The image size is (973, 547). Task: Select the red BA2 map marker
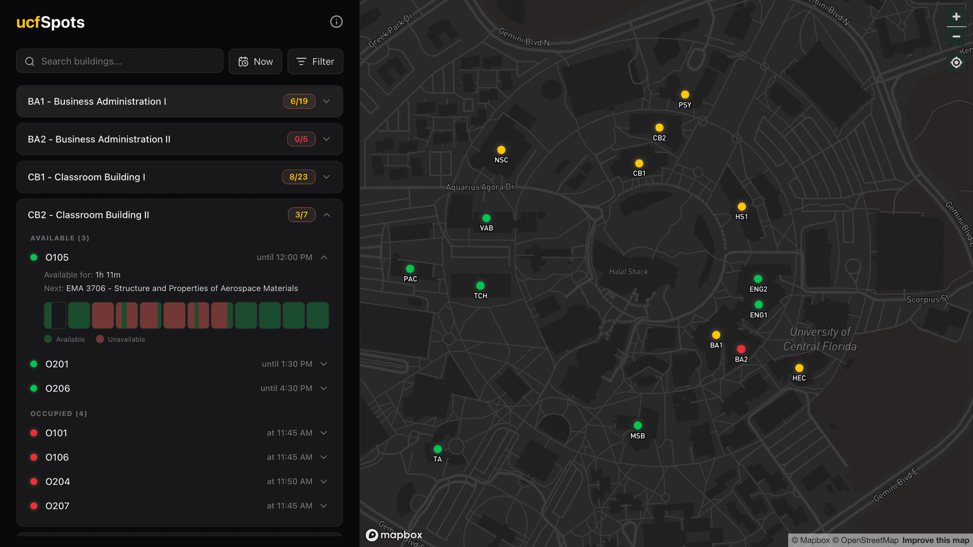tap(741, 349)
